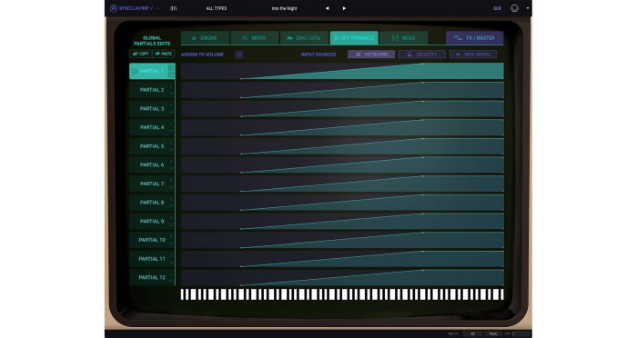Click the preset name Into the Night
The height and width of the screenshot is (338, 637).
(284, 8)
